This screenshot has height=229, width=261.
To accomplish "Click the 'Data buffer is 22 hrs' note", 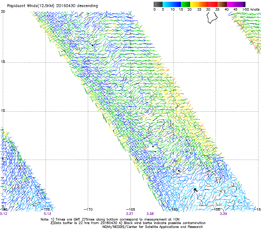I will click(128, 223).
